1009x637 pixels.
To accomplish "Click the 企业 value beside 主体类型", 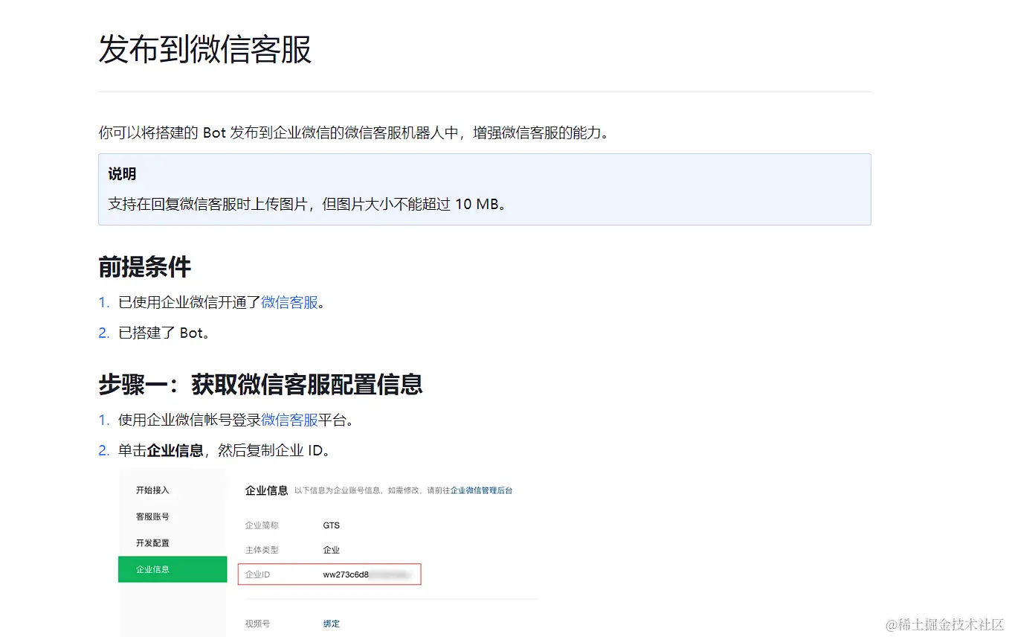I will 331,550.
